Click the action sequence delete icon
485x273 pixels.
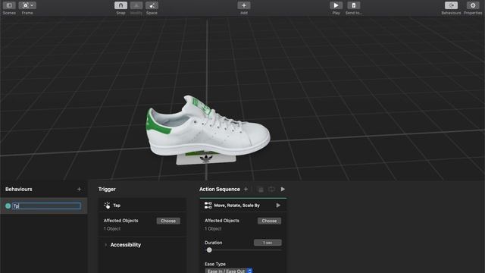click(261, 189)
